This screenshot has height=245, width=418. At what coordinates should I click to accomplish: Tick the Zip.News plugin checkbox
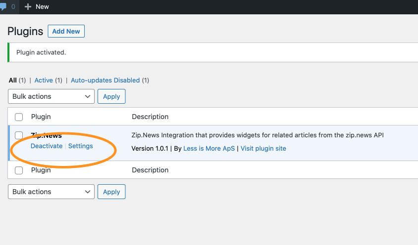click(x=19, y=135)
